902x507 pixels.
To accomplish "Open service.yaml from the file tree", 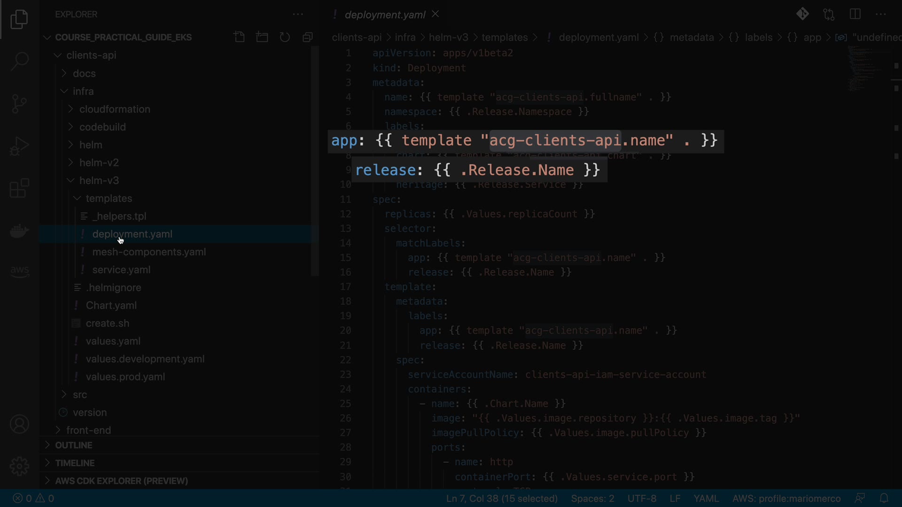I will [121, 269].
